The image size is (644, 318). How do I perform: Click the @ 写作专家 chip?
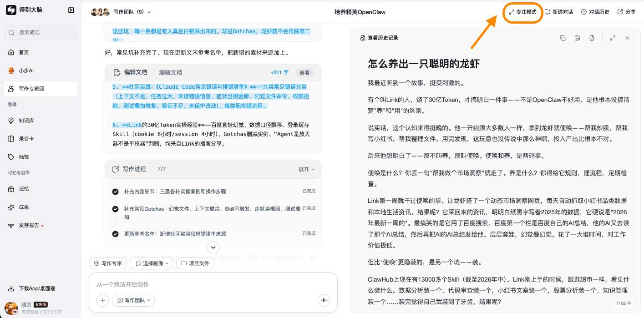click(108, 263)
